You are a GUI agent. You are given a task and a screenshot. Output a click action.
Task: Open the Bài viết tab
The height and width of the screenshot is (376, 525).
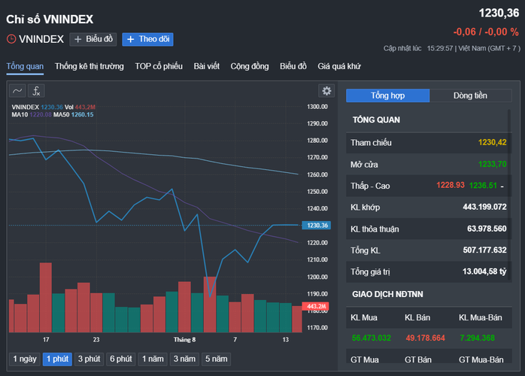[x=207, y=66]
